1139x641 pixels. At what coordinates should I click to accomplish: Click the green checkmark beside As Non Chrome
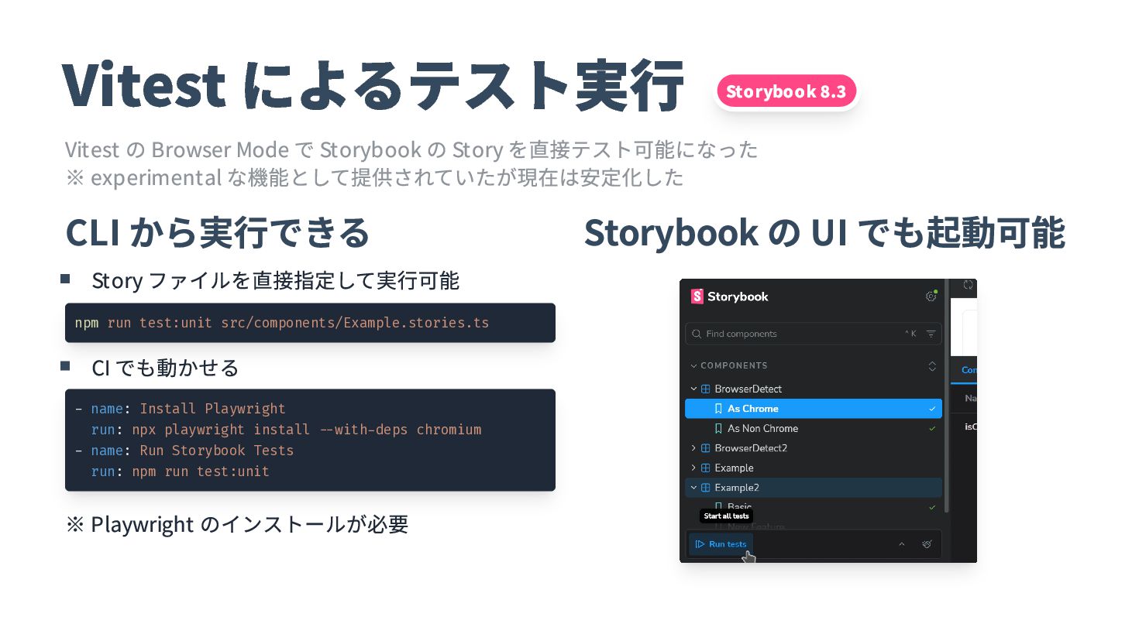932,428
